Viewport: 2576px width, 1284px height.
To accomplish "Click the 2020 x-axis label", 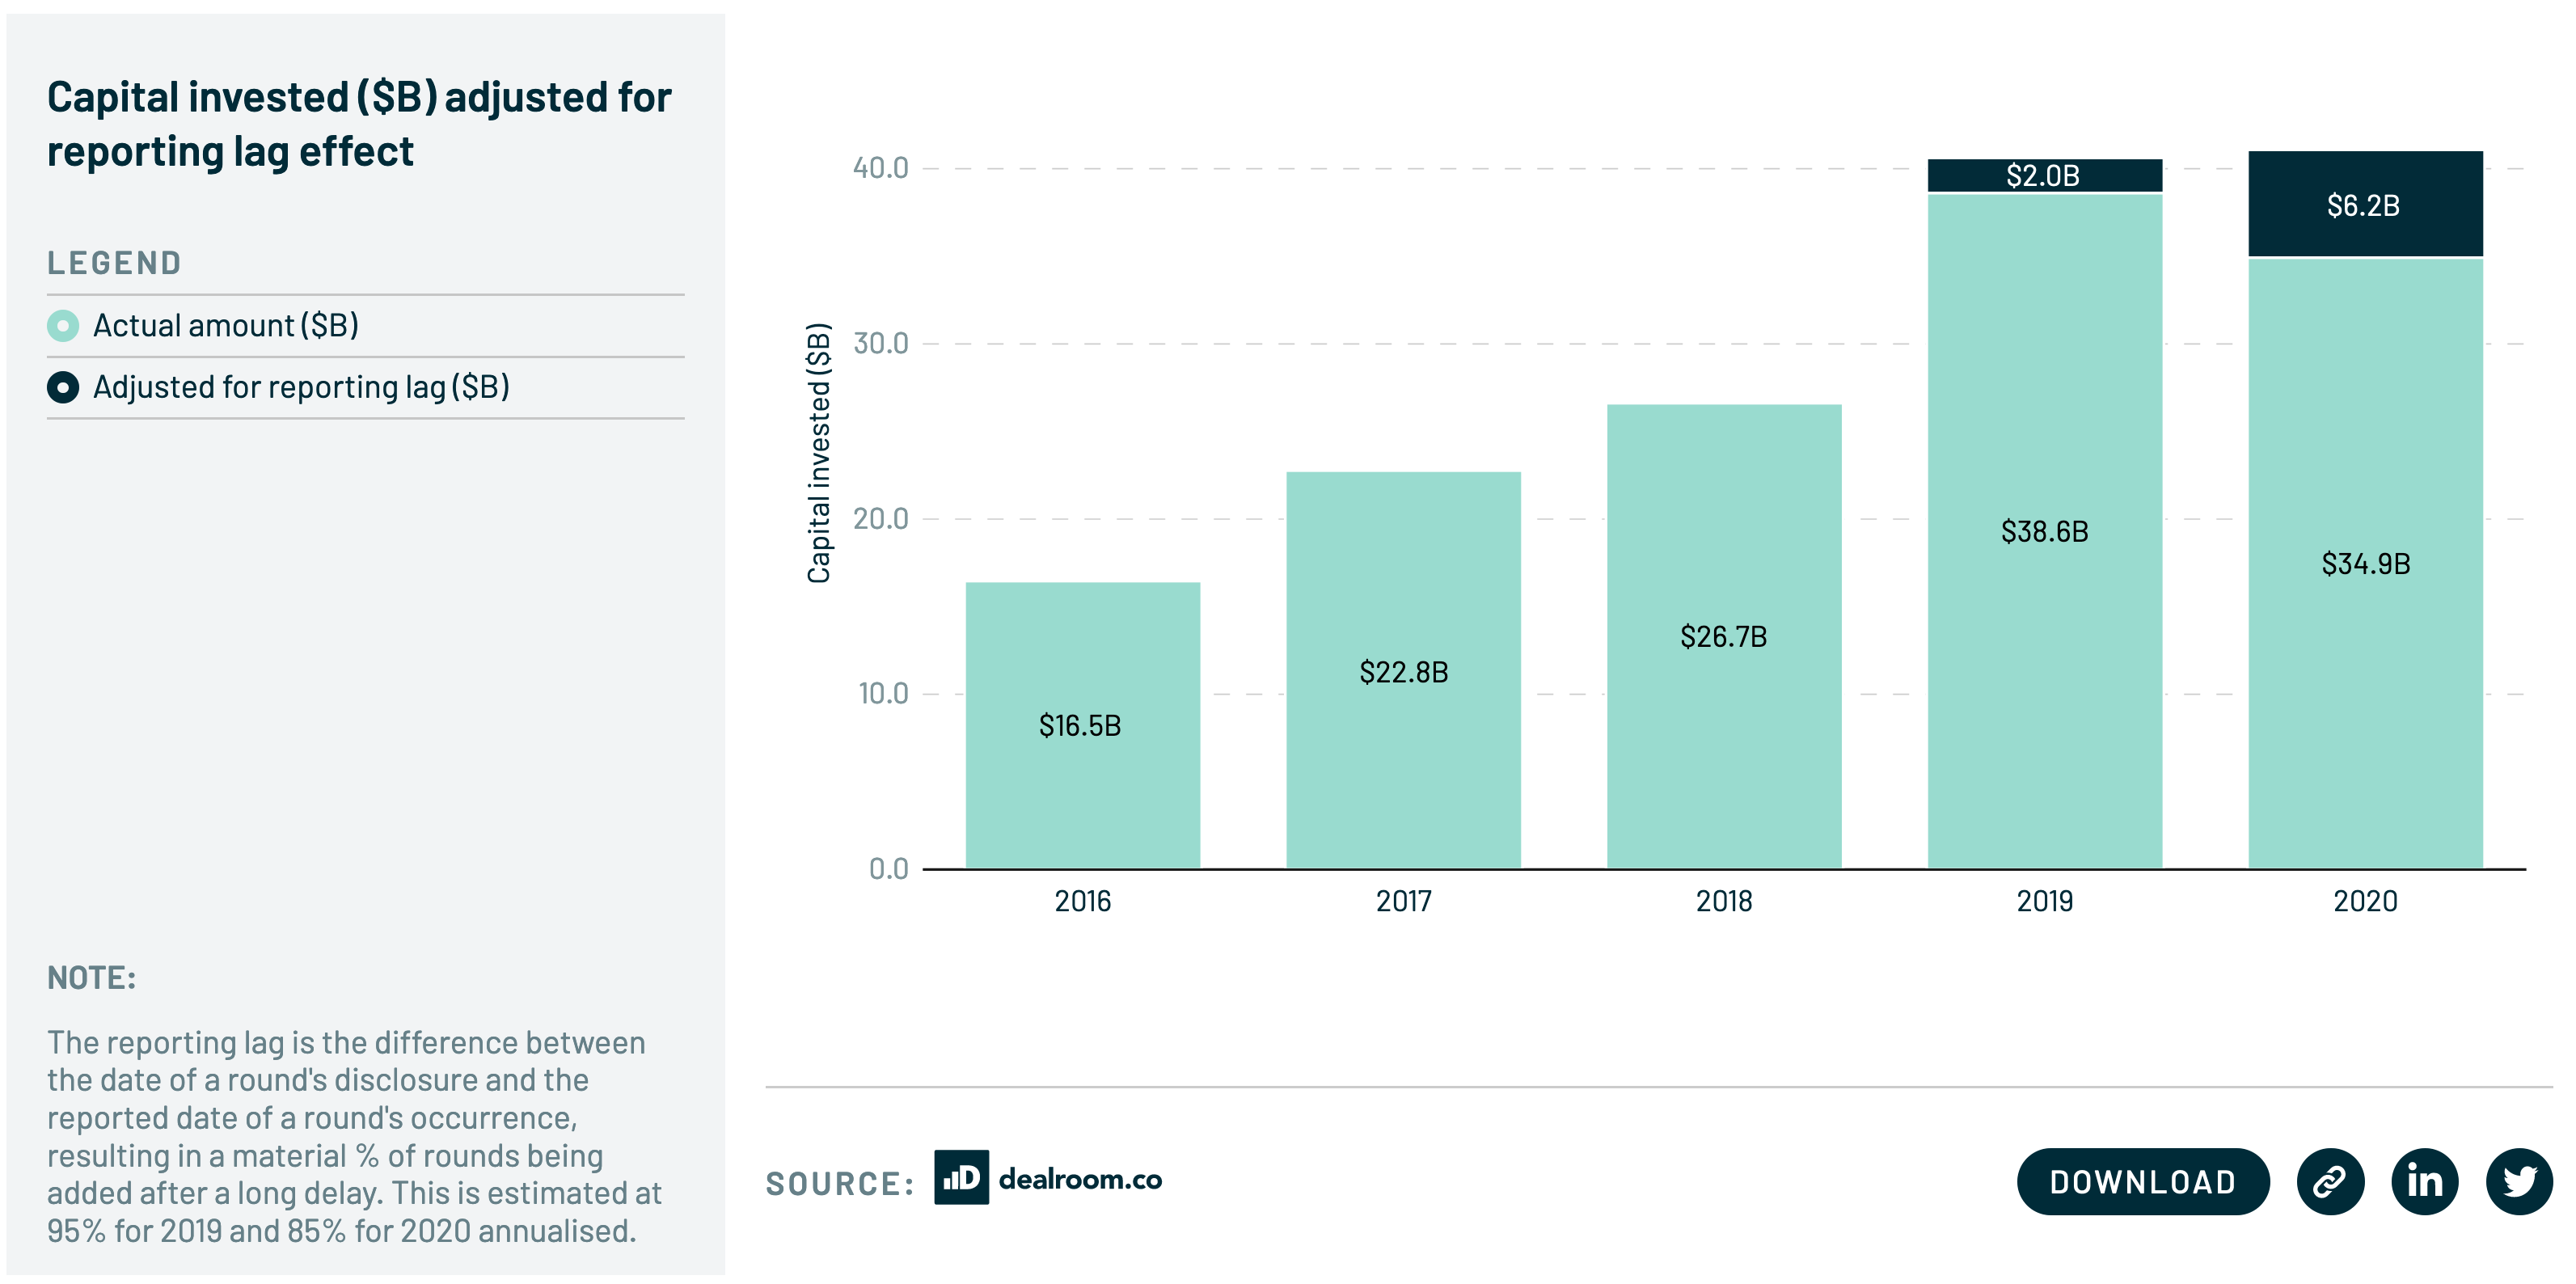I will [2365, 901].
